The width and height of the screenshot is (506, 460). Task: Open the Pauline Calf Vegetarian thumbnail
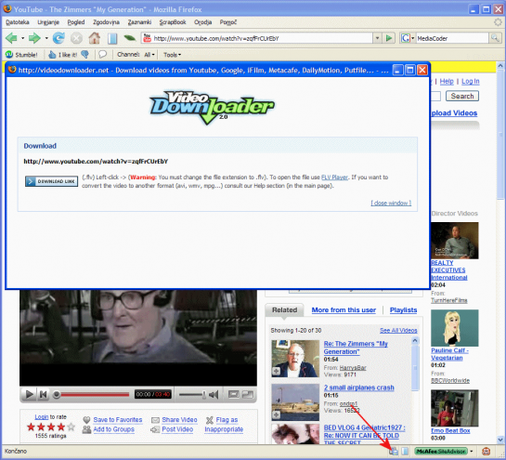click(455, 328)
